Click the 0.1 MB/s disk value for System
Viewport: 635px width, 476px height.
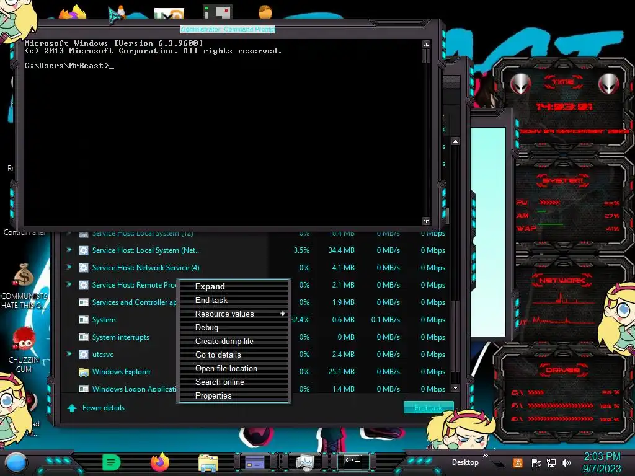pyautogui.click(x=386, y=320)
